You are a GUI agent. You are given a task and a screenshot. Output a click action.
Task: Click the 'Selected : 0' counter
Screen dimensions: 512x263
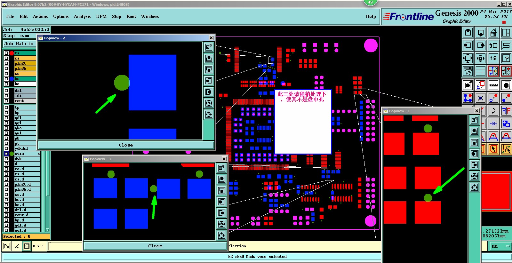point(26,236)
